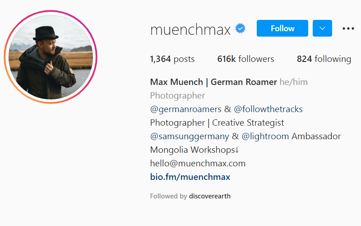Click the grey Photographer category label
This screenshot has height=226, width=361.
click(177, 95)
